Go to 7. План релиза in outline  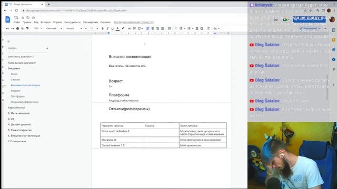tap(17, 141)
